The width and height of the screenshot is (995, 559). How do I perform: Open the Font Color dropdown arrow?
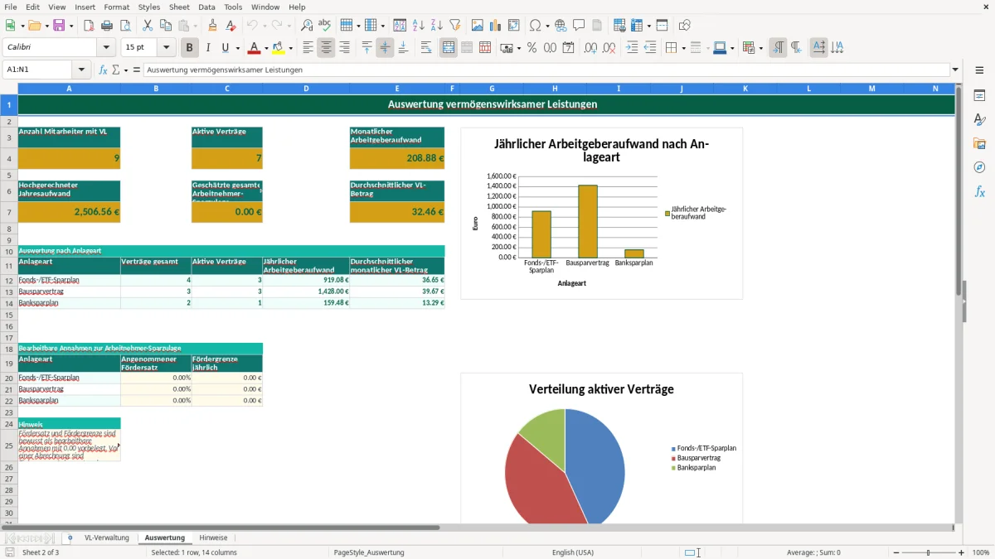[266, 48]
